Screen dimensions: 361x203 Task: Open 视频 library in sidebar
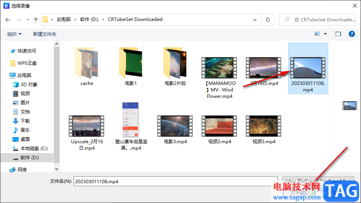21,94
